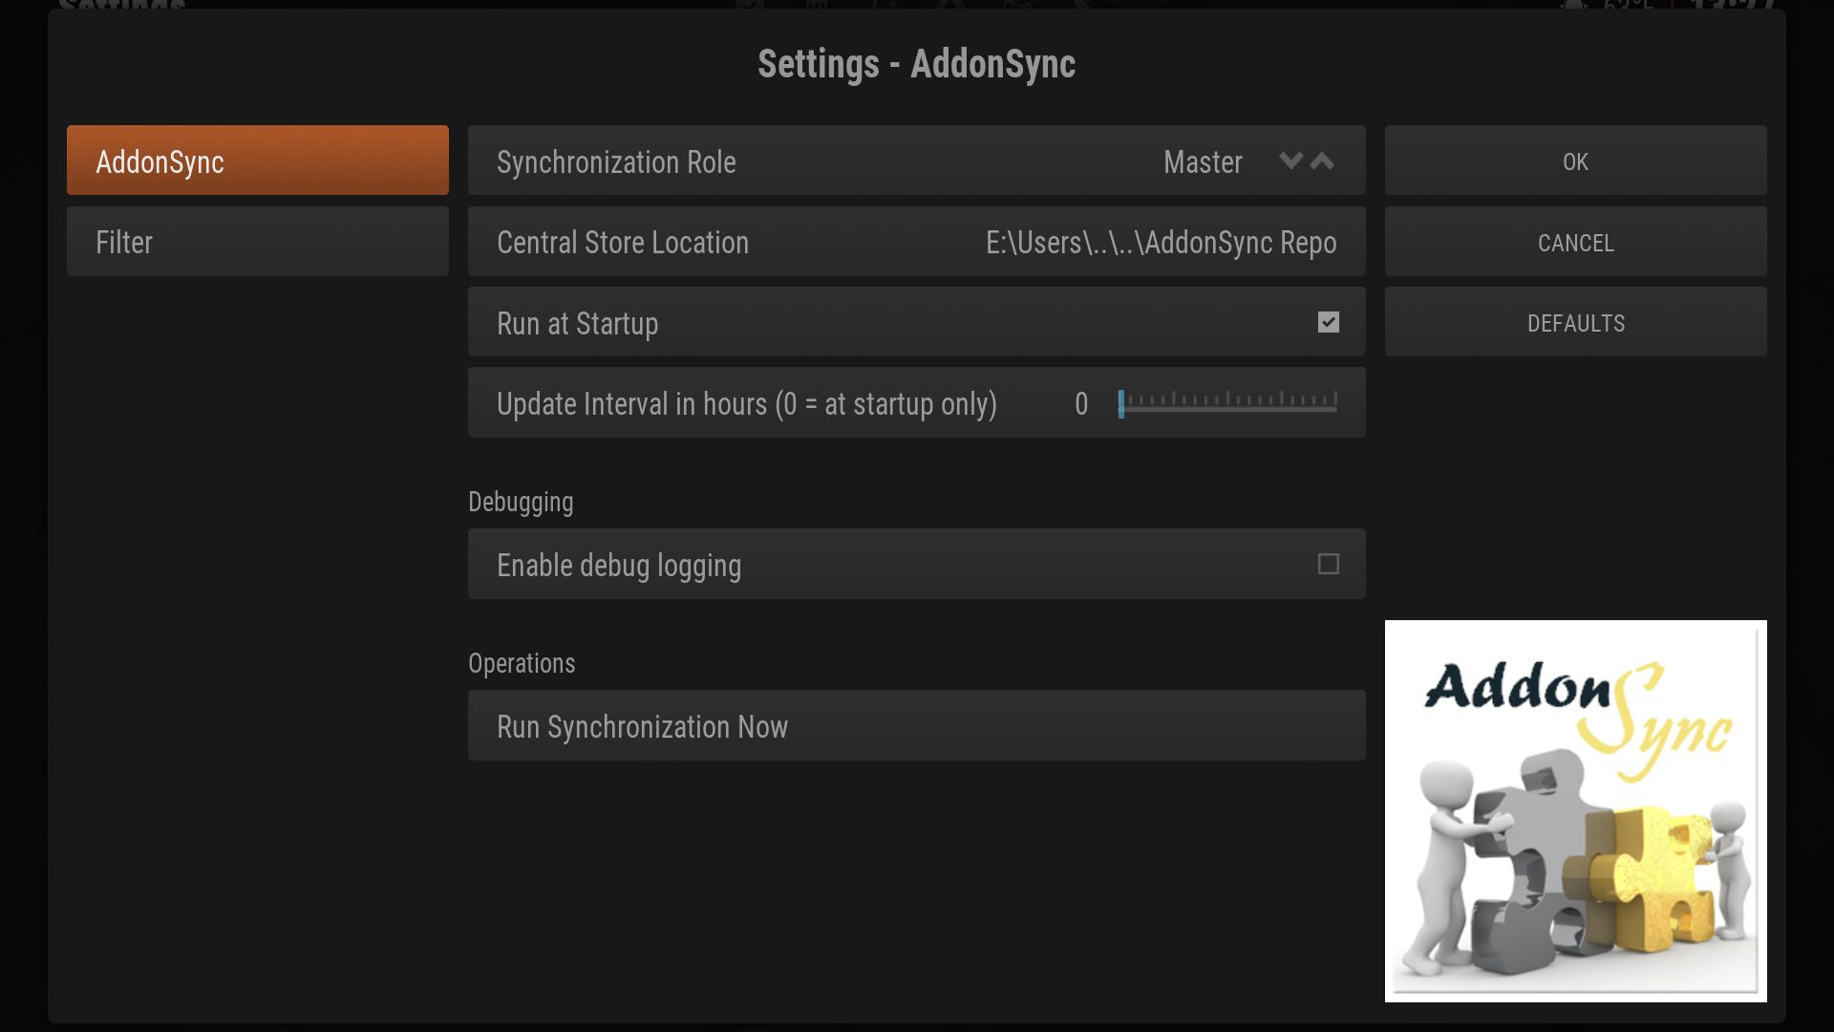
Task: Click the Run at Startup label
Action: point(577,324)
